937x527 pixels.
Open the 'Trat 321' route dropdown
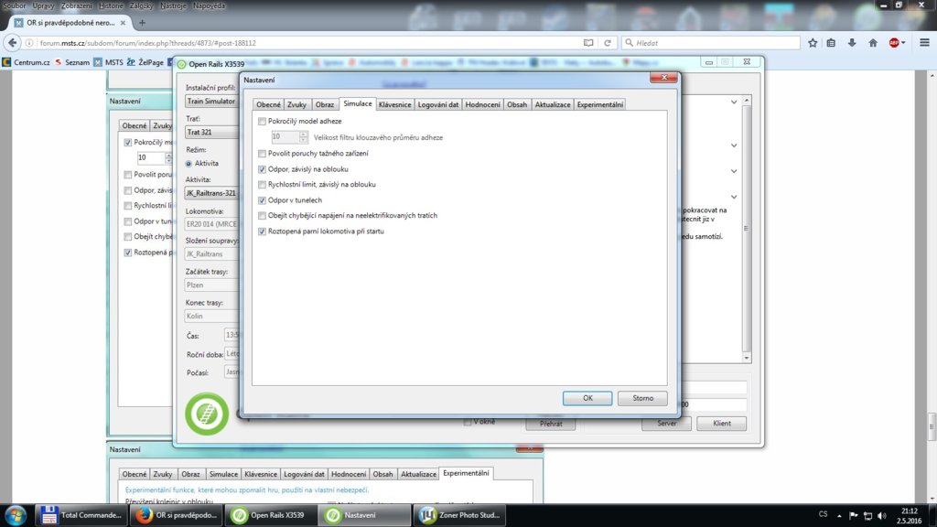pyautogui.click(x=211, y=132)
